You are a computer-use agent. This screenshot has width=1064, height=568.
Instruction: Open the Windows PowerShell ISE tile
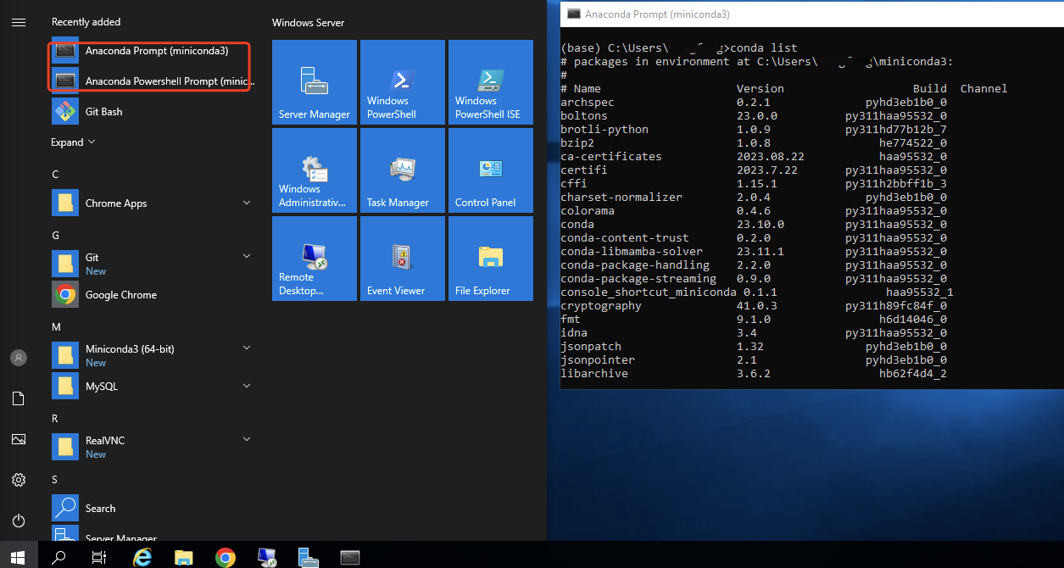(x=490, y=82)
